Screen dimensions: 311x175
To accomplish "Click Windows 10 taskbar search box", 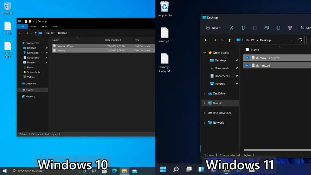I will point(44,171).
